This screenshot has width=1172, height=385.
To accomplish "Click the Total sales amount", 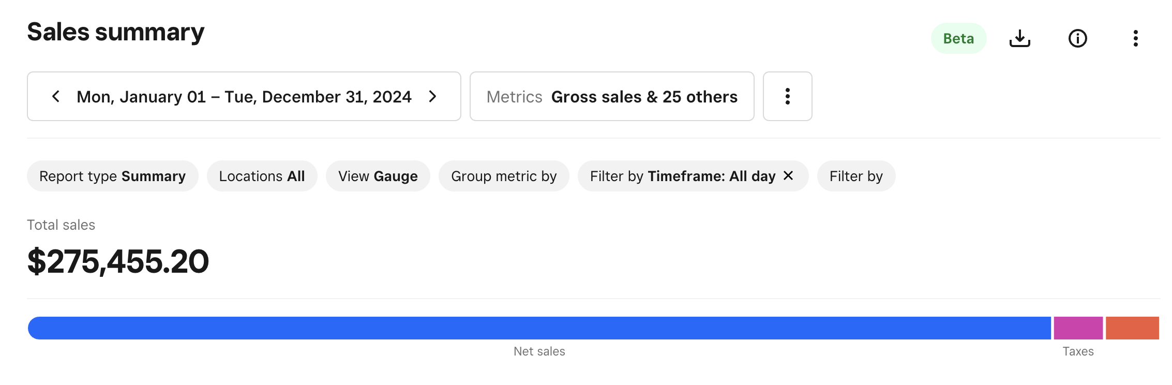I will click(x=118, y=261).
